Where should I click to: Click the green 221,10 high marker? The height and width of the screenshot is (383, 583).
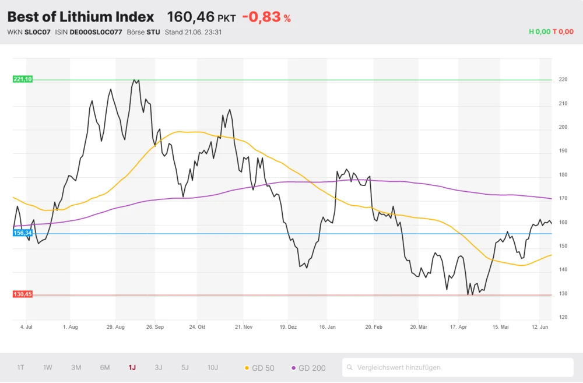click(x=23, y=79)
